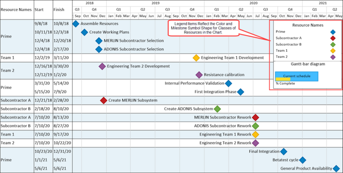This screenshot has width=343, height=173.
Task: Click the blue Prime diamond in the legend
Action: pos(333,32)
